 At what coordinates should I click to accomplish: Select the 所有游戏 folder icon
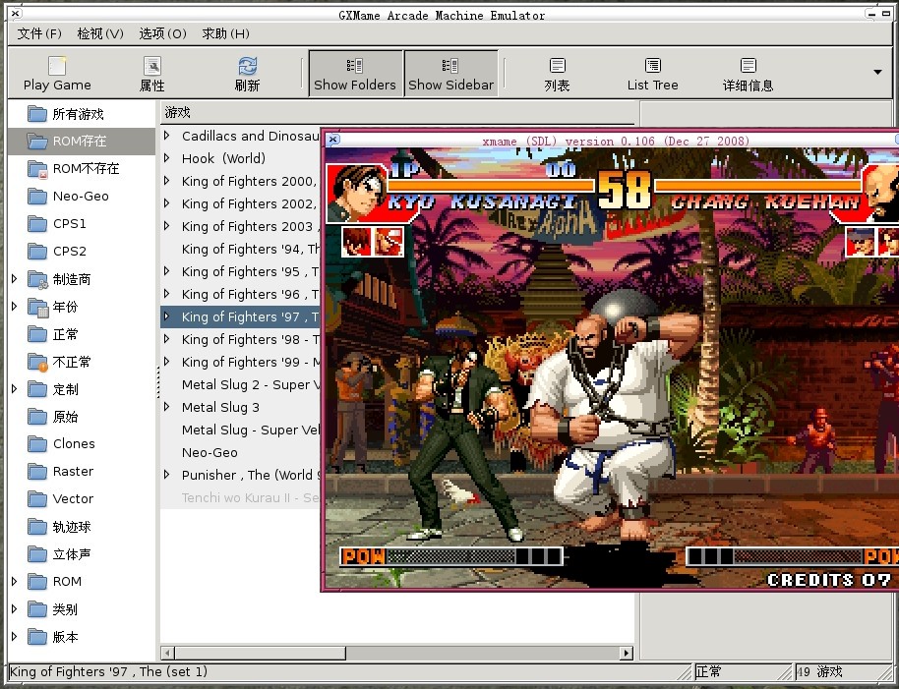[x=37, y=114]
